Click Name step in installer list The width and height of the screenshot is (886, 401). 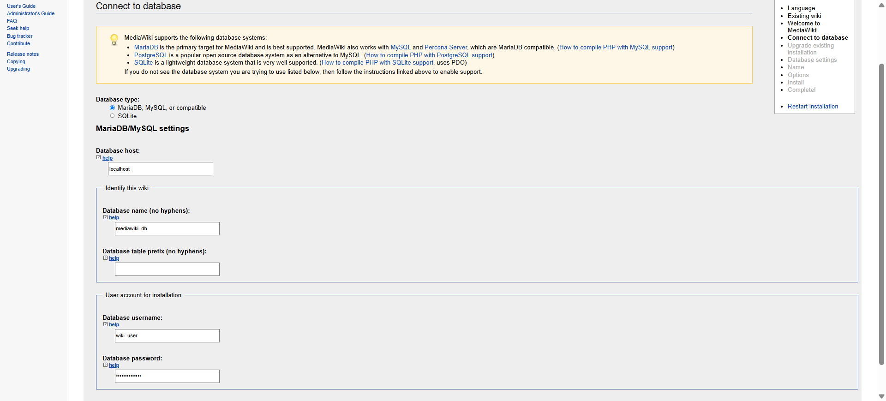(796, 67)
